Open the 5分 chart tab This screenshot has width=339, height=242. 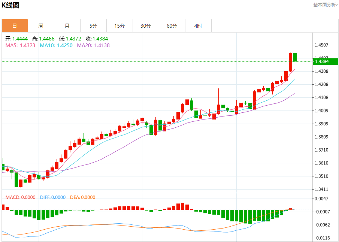pos(93,26)
